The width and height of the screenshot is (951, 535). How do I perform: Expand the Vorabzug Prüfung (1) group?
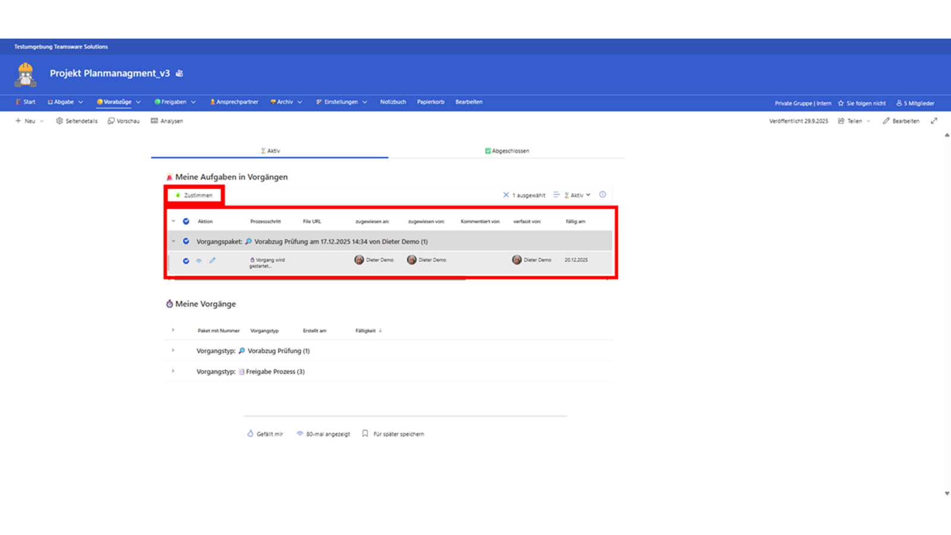click(173, 351)
